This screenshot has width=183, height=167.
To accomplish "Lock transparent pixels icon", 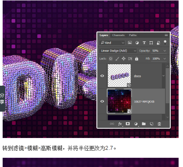I will (111, 58).
